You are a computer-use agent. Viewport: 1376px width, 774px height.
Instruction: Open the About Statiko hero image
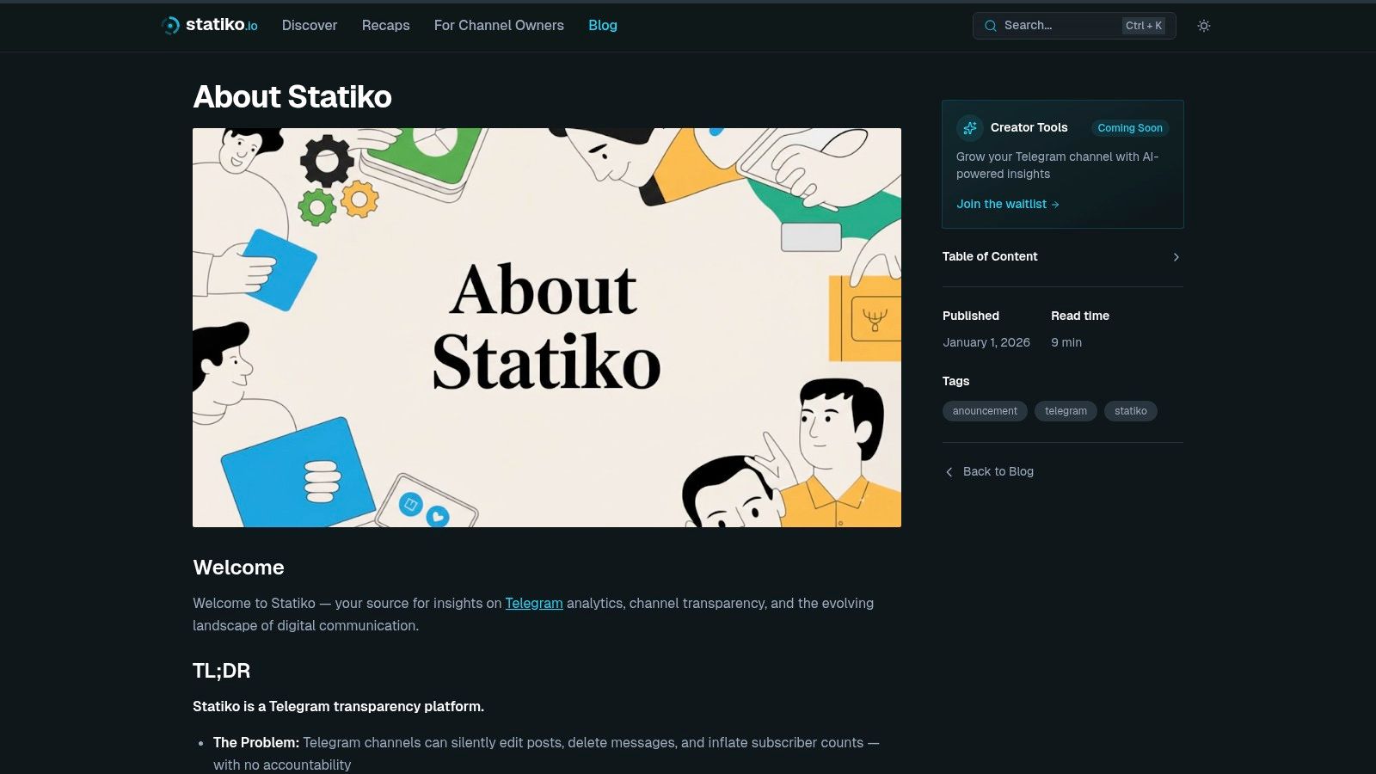coord(547,328)
